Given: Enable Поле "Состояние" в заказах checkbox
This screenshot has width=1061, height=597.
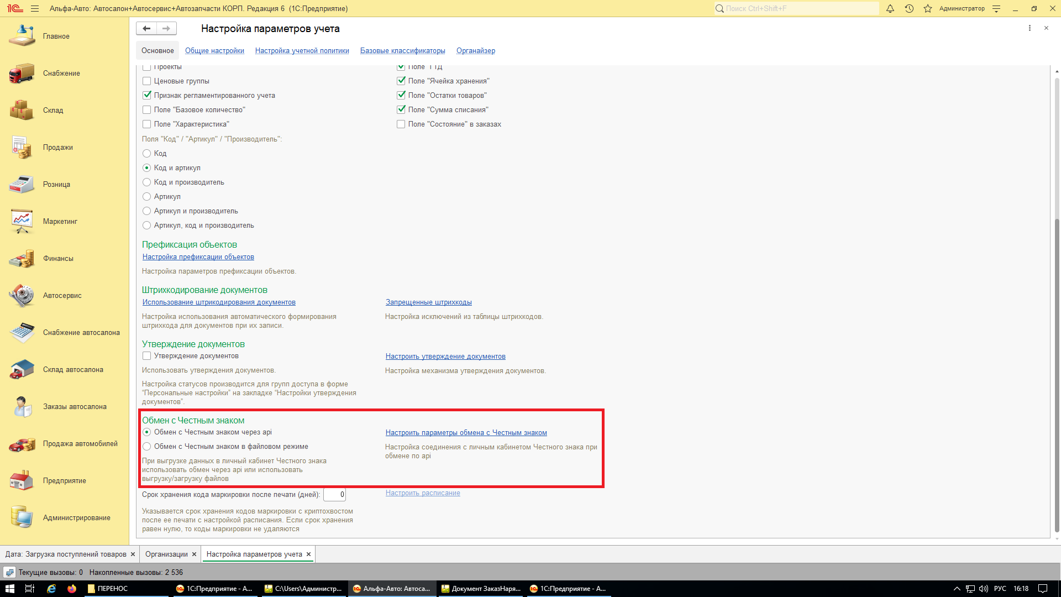Looking at the screenshot, I should click(x=401, y=124).
